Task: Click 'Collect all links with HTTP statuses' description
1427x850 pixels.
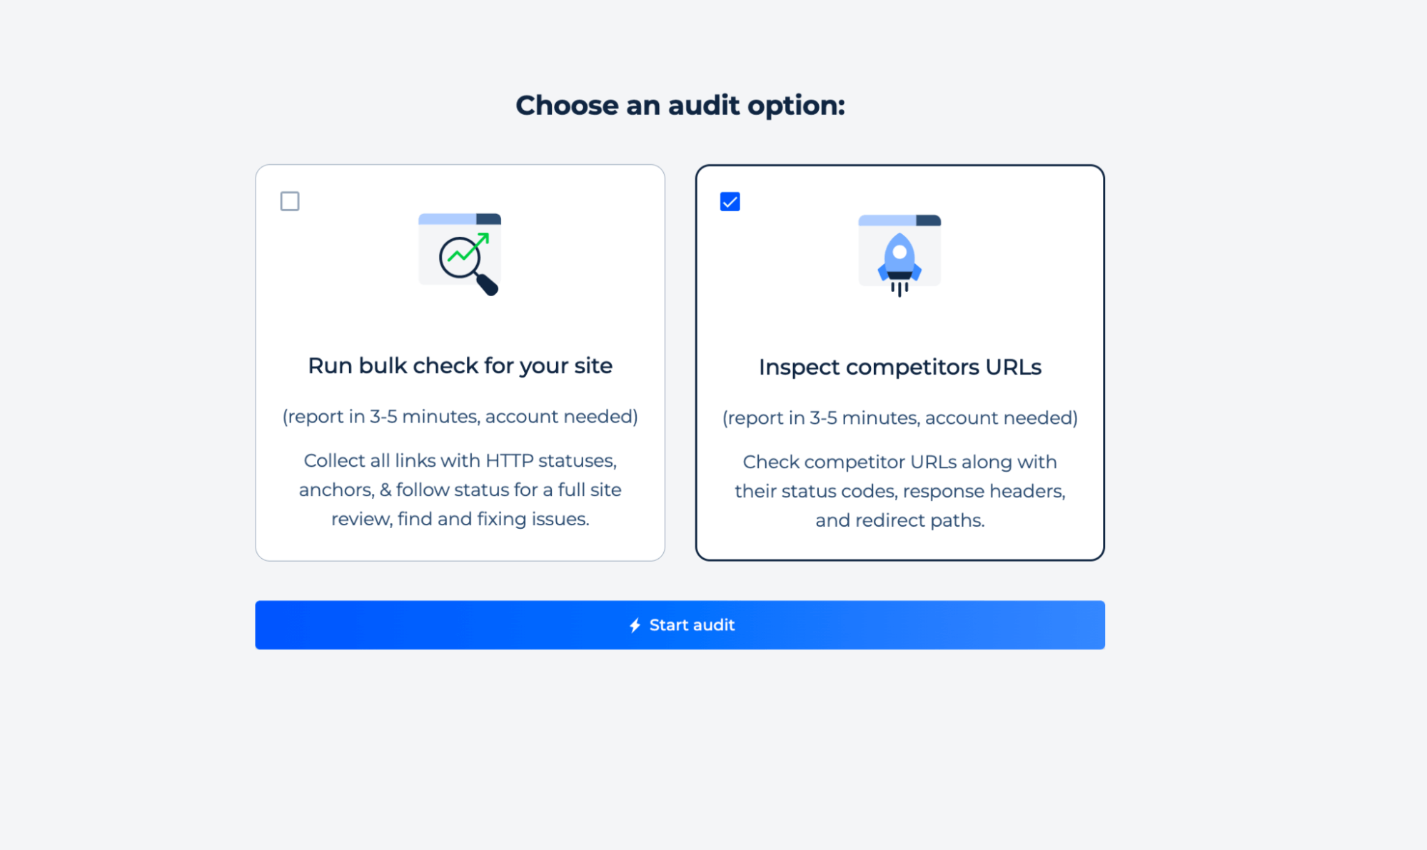Action: point(460,490)
